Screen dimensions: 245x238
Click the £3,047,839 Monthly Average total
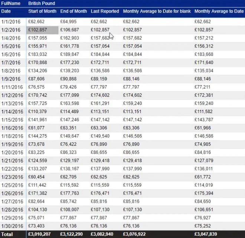(206, 234)
